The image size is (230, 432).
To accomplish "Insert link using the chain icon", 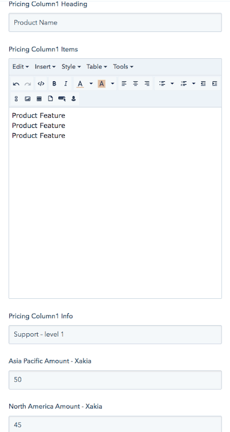I will pyautogui.click(x=16, y=99).
